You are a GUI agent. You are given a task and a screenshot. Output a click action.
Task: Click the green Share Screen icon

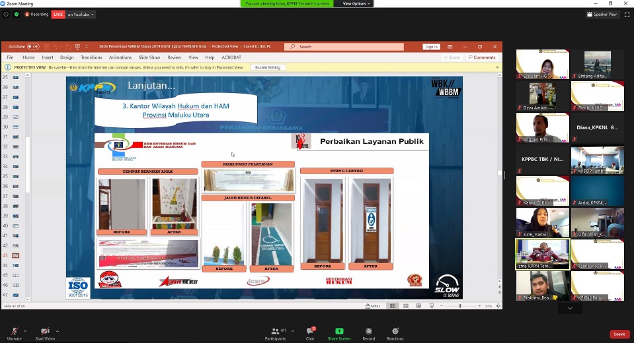(339, 331)
